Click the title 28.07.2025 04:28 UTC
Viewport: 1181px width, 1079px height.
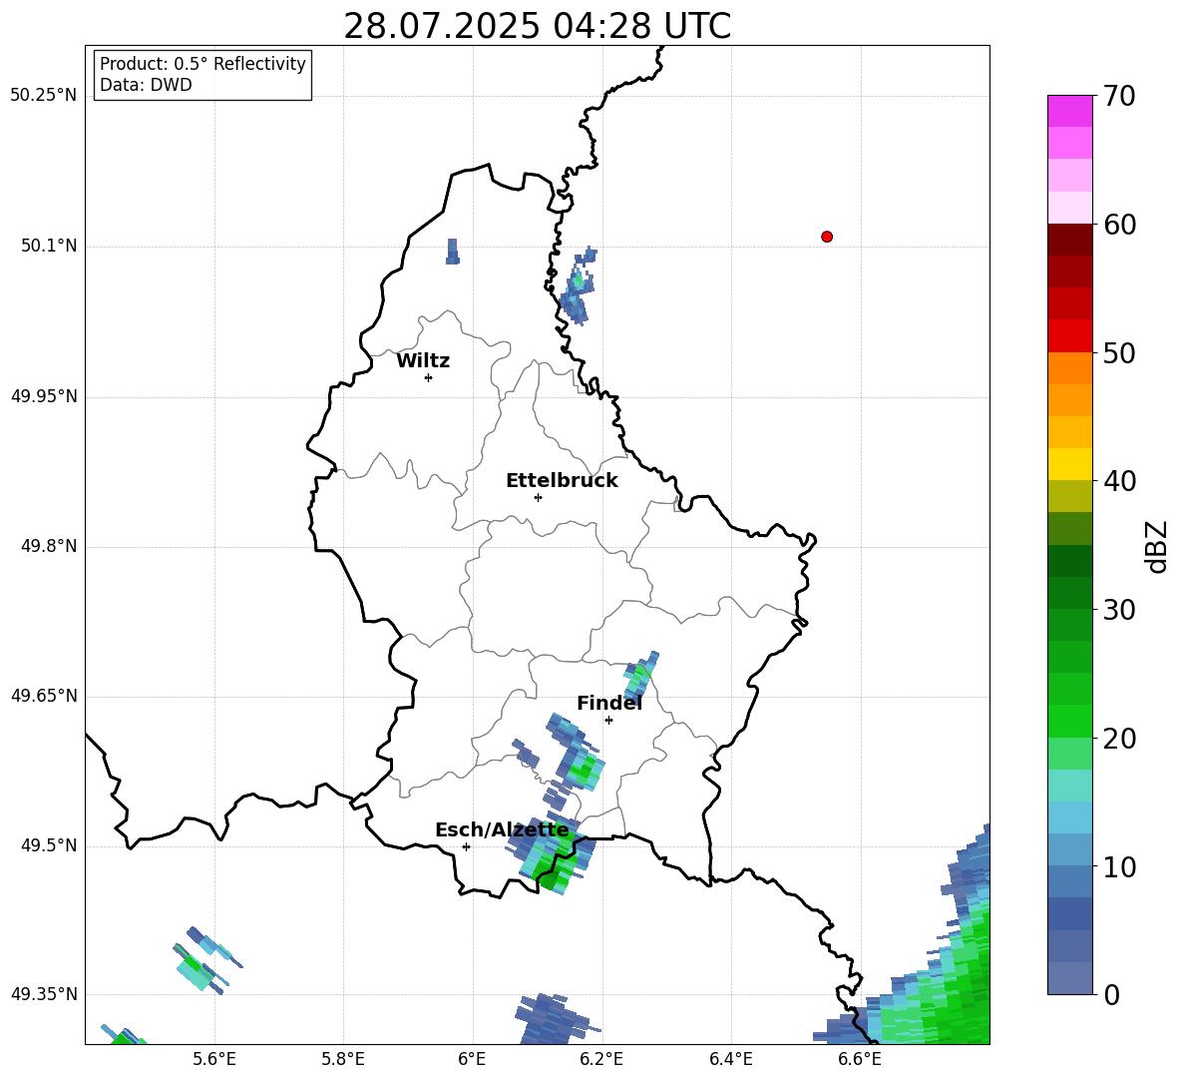[x=537, y=26]
